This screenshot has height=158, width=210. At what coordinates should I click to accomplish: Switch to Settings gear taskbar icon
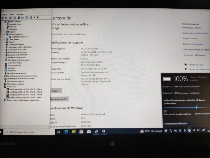[x=104, y=131]
